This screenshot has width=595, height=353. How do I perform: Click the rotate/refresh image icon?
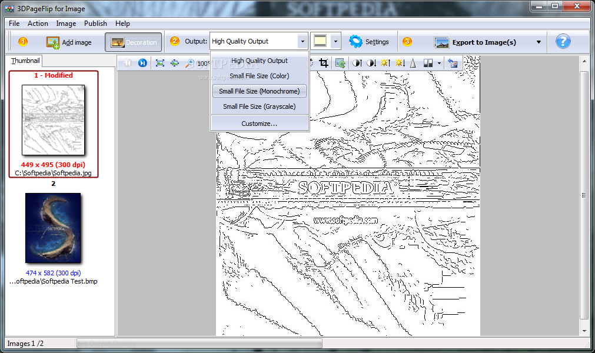pyautogui.click(x=340, y=63)
